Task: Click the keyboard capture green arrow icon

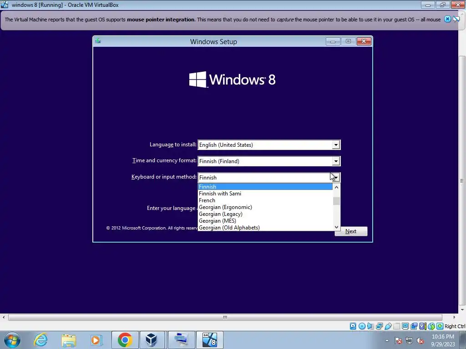Action: pos(440,326)
